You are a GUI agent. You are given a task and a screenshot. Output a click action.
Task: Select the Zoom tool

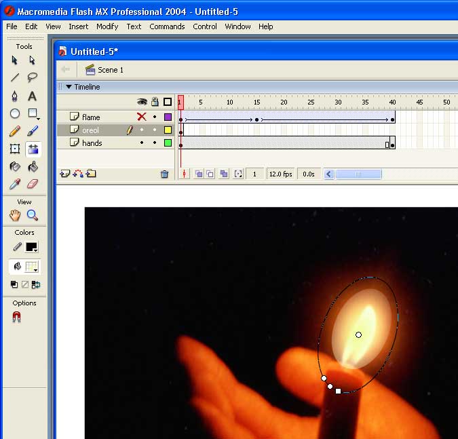click(x=32, y=215)
